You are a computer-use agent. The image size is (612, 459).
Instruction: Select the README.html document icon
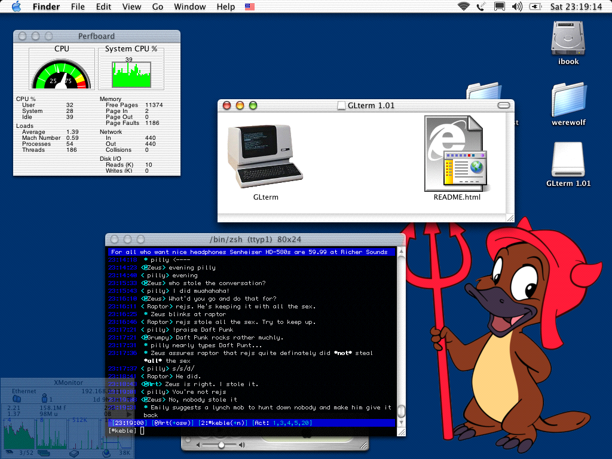coord(457,154)
